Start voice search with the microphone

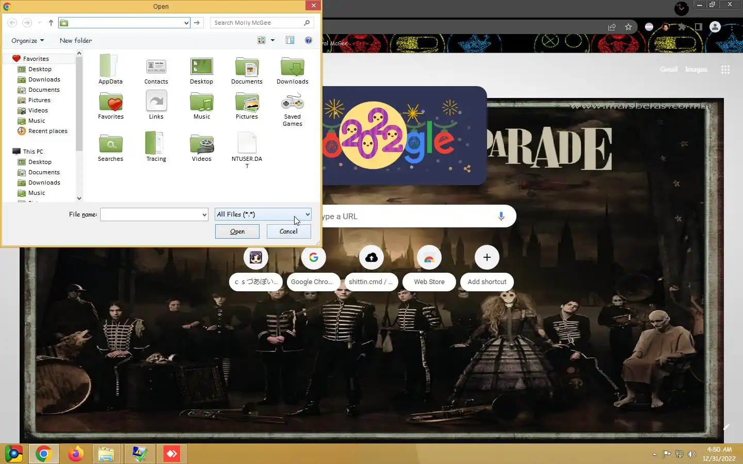click(x=501, y=216)
